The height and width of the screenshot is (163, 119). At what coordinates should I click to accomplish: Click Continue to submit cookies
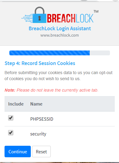click(18, 152)
